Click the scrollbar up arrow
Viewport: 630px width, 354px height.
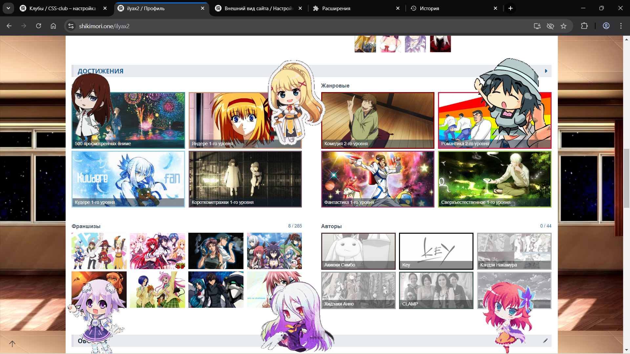(x=626, y=39)
